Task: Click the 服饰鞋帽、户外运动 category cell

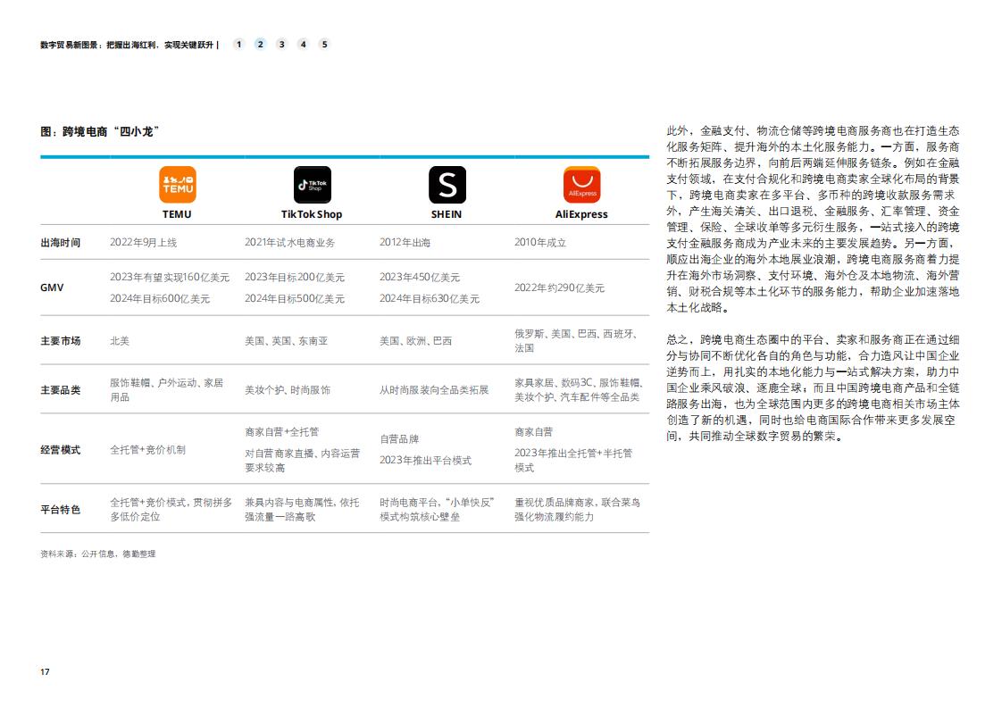Action: pyautogui.click(x=167, y=390)
